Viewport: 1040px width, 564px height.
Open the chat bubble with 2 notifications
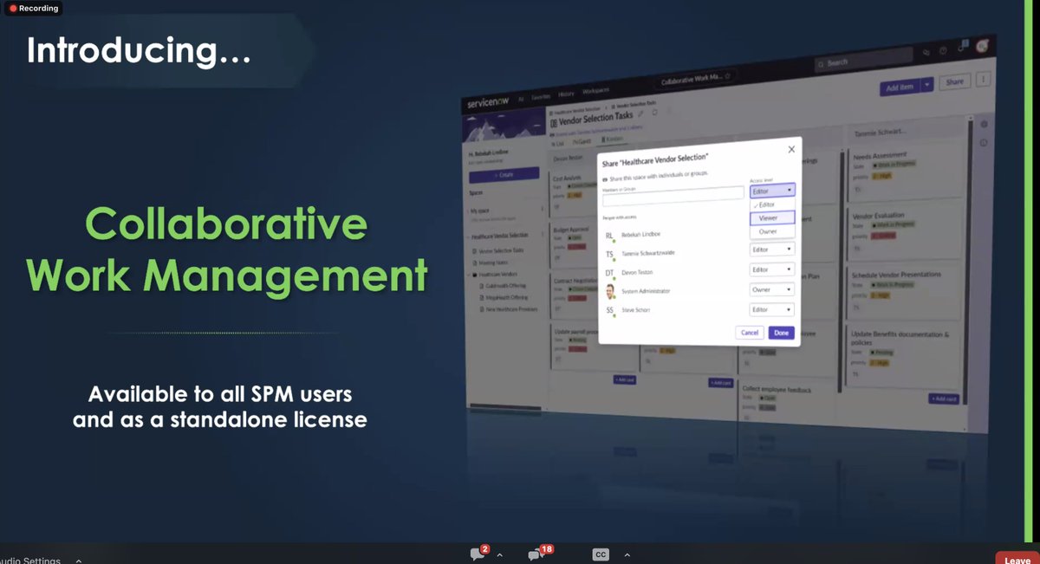click(478, 554)
